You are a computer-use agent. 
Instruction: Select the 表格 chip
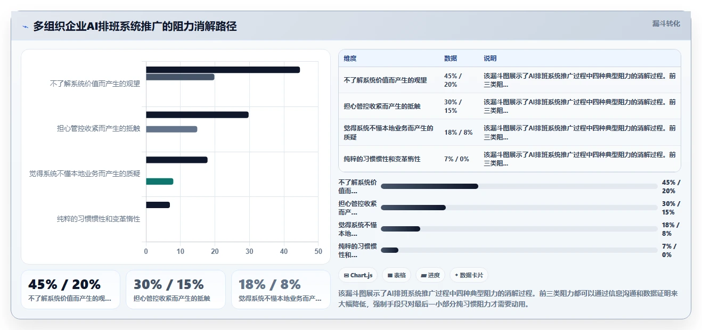tap(396, 275)
